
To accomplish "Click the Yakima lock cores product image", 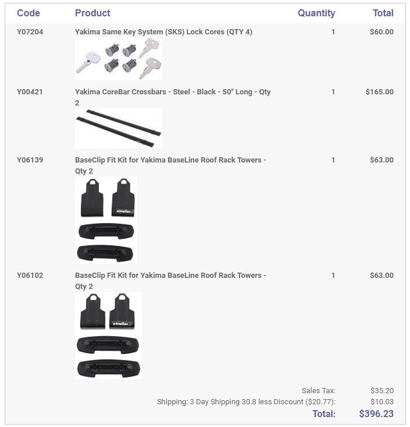I will point(118,59).
